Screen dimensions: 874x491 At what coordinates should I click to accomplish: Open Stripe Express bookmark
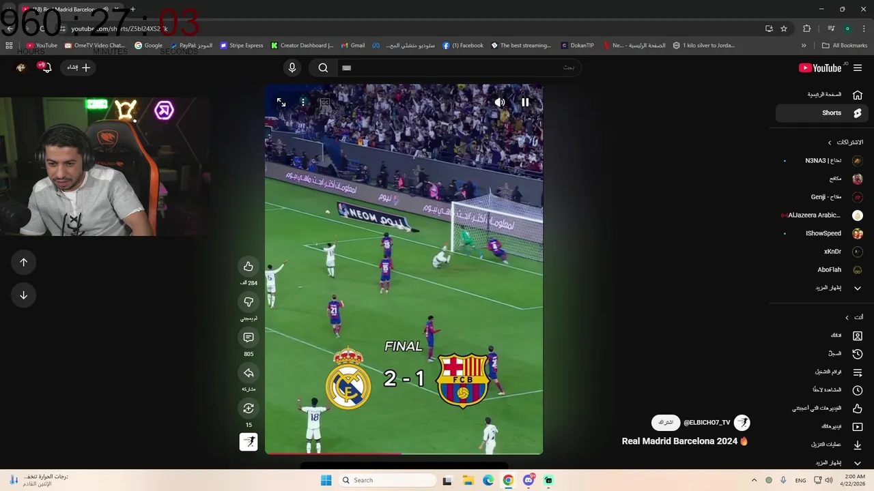[242, 46]
